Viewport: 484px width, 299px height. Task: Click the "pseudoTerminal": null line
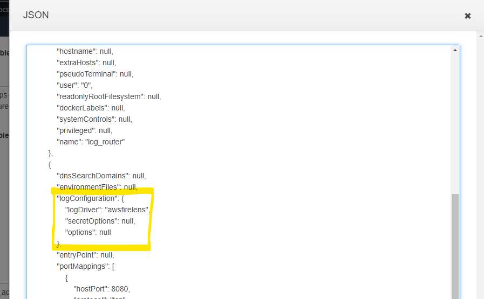[95, 74]
